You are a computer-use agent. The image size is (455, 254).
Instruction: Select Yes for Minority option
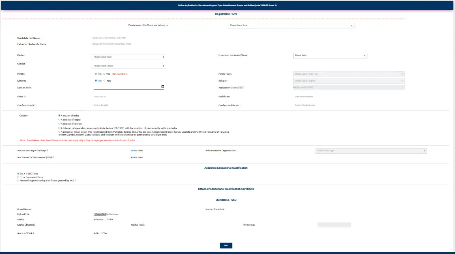[104, 81]
